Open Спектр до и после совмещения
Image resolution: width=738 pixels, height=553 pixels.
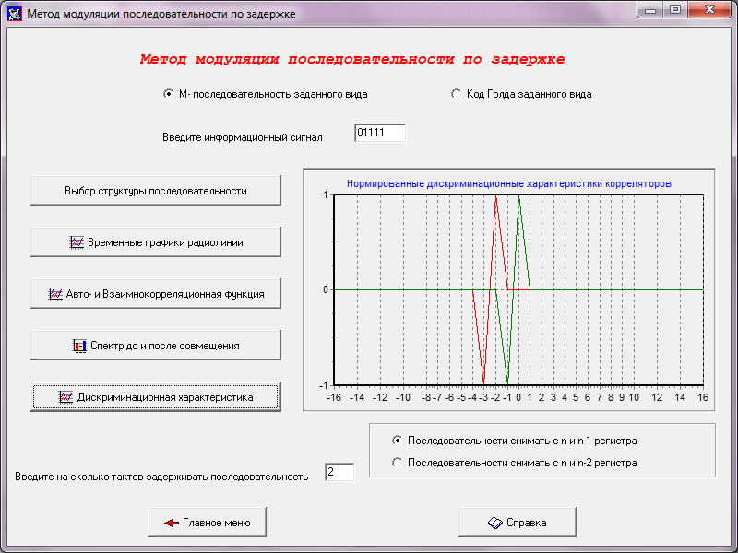[x=155, y=346]
